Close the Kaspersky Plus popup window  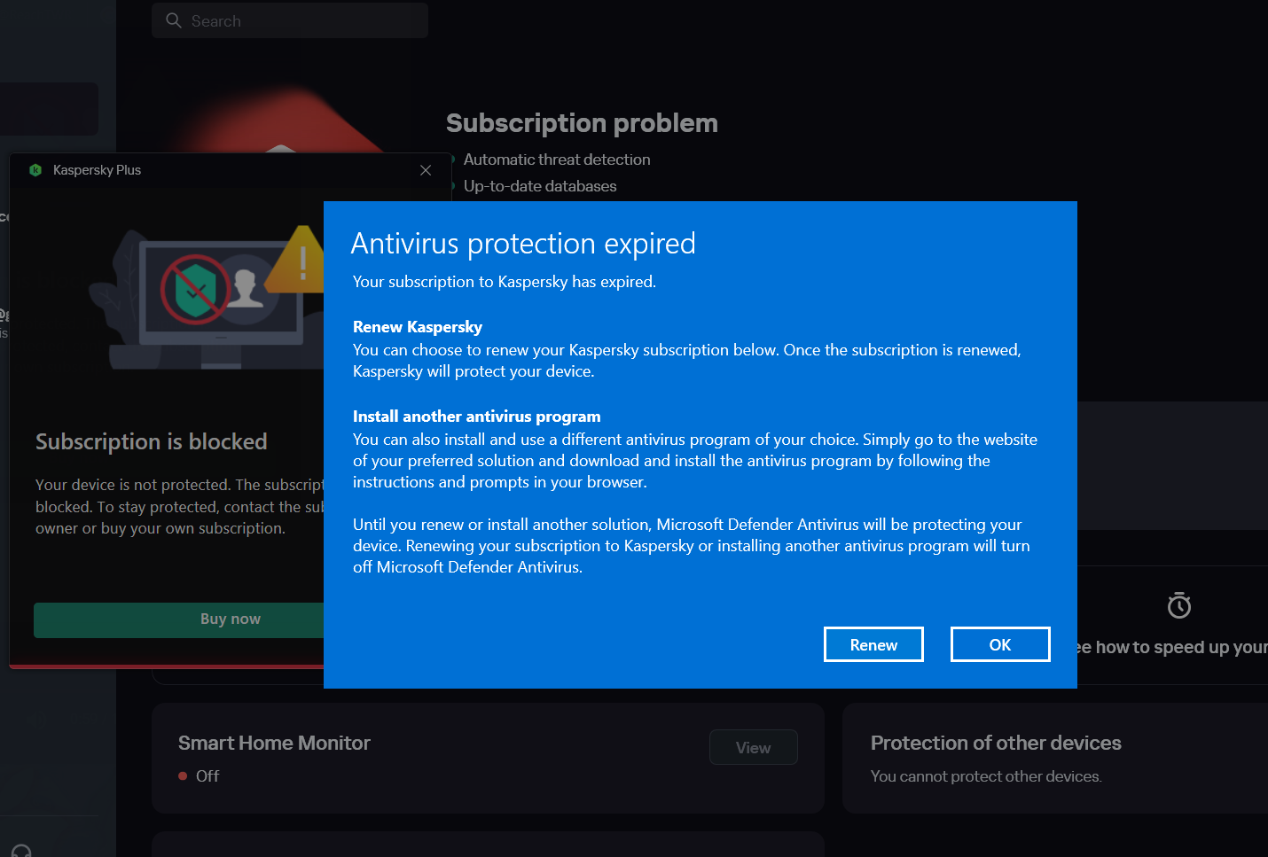click(x=426, y=170)
